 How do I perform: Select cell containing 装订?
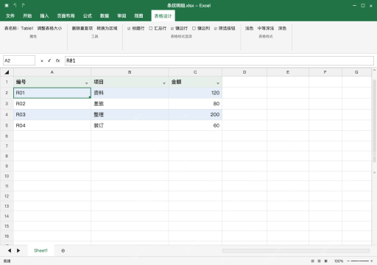tap(130, 125)
